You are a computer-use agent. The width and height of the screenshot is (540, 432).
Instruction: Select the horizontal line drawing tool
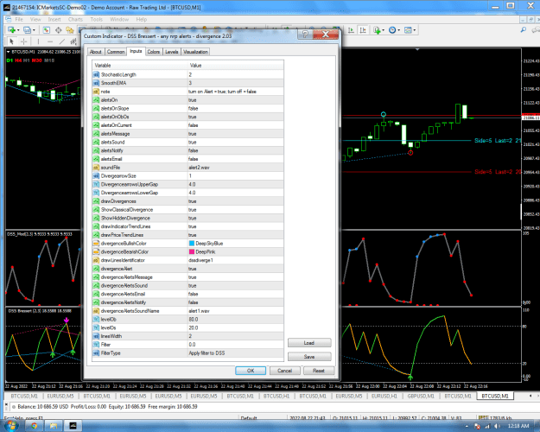50,41
